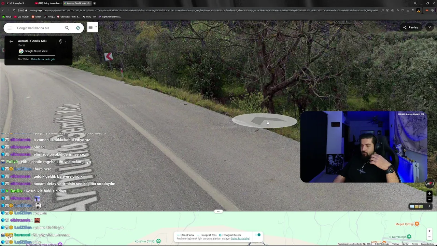This screenshot has height=246, width=437.
Task: Open the YouTube bookmark
Action: (22, 17)
